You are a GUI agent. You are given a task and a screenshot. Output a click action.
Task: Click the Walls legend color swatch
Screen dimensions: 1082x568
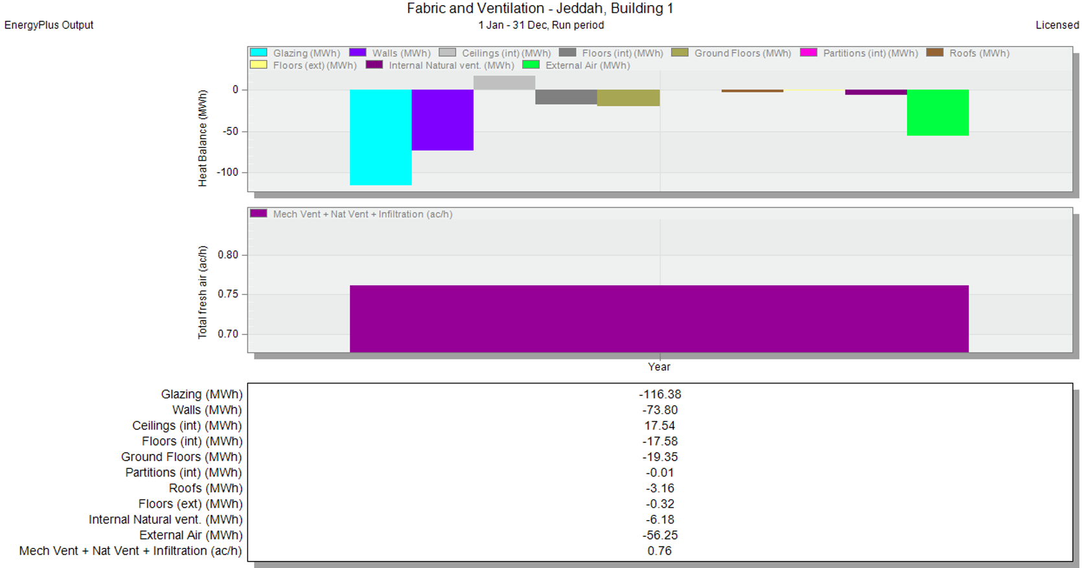pos(358,52)
